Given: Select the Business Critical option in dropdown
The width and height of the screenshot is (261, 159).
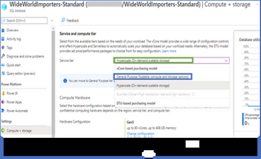Looking at the screenshot, I should click(x=172, y=94).
